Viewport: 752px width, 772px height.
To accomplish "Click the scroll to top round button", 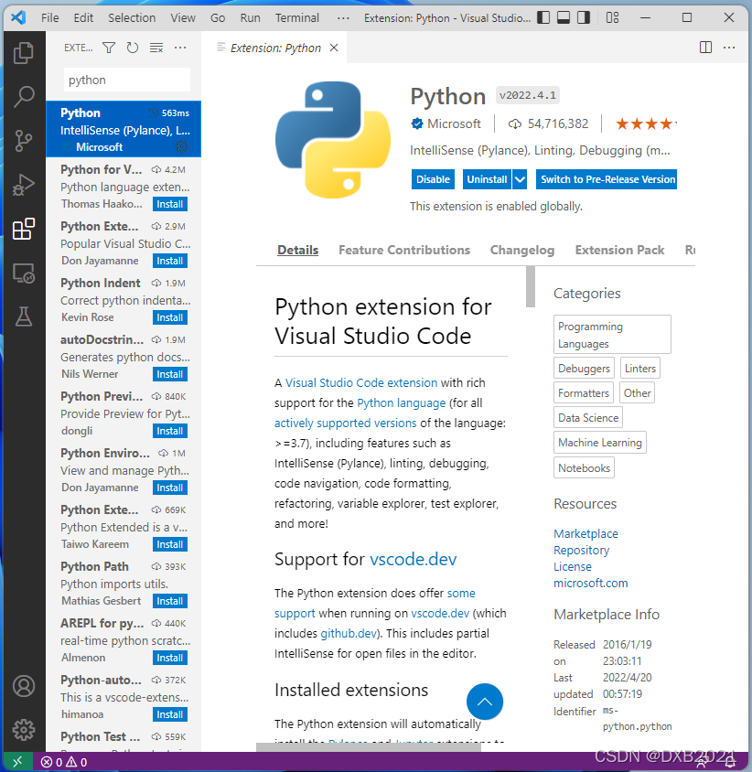I will 485,701.
